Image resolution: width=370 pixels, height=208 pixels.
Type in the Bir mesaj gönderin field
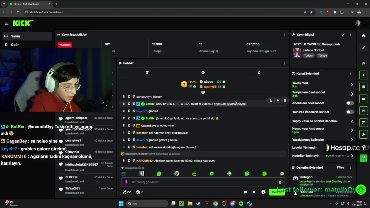tap(203, 182)
